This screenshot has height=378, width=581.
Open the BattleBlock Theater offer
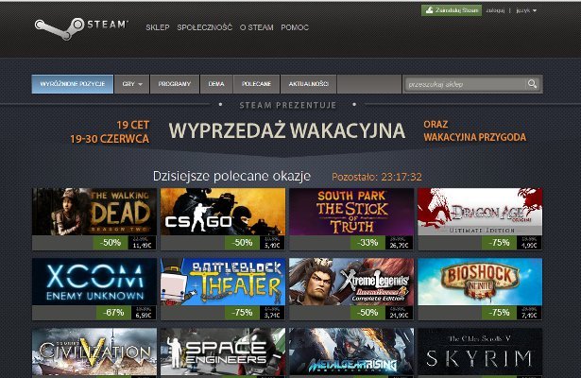click(x=222, y=282)
